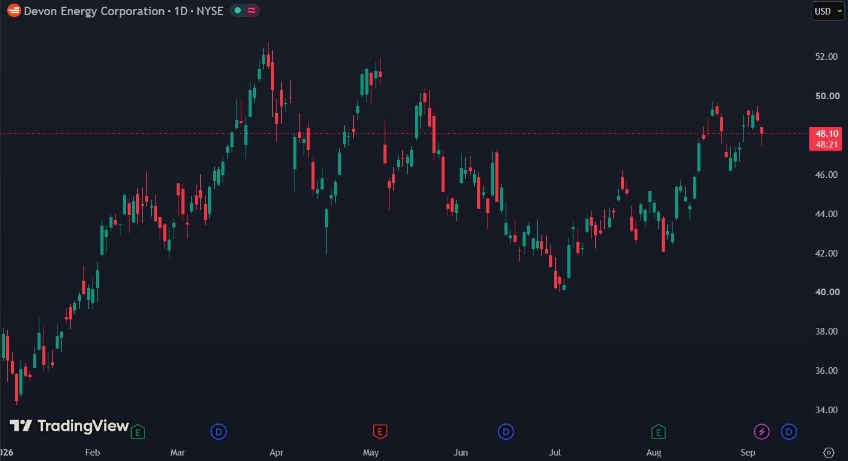Click the Aug label on time axis
The width and height of the screenshot is (848, 461).
tap(654, 453)
